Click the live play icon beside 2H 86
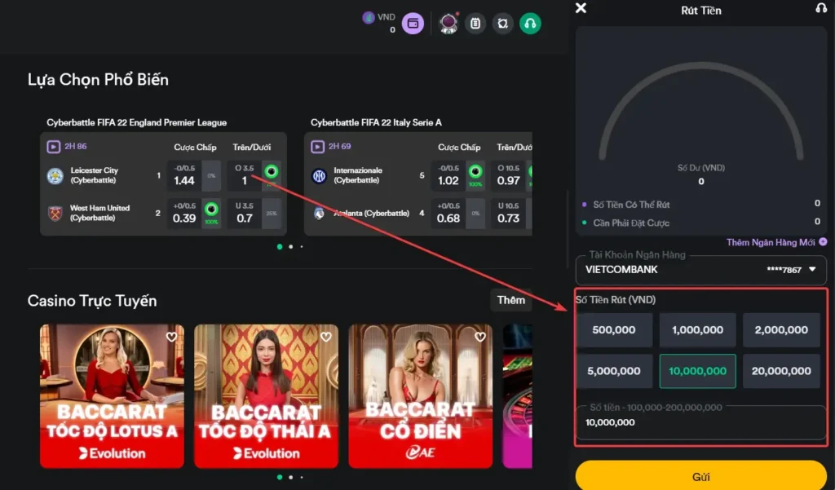835x490 pixels. click(x=53, y=147)
